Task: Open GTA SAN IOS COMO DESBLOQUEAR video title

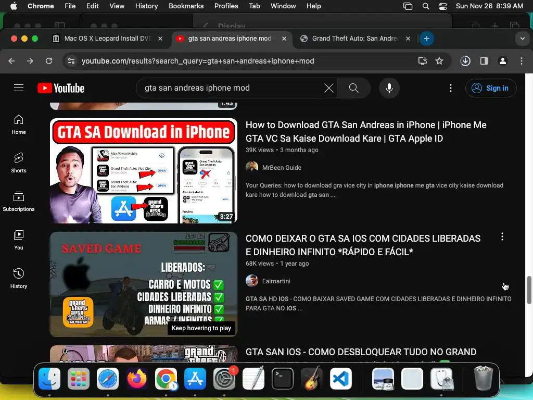Action: [x=361, y=352]
